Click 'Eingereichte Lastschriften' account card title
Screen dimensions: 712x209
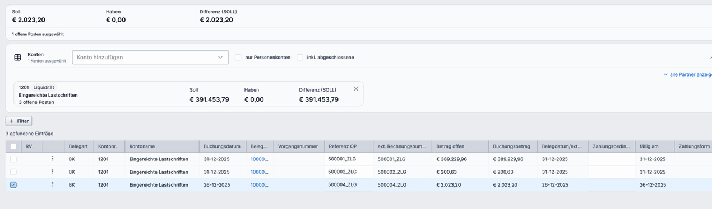point(48,95)
